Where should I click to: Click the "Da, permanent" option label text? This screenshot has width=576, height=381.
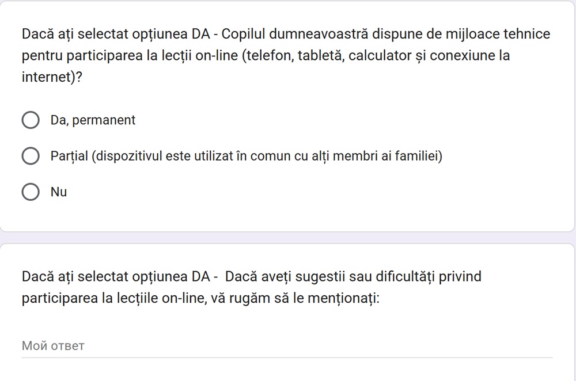[93, 120]
